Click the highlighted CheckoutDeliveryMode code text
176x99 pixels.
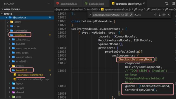[135, 59]
